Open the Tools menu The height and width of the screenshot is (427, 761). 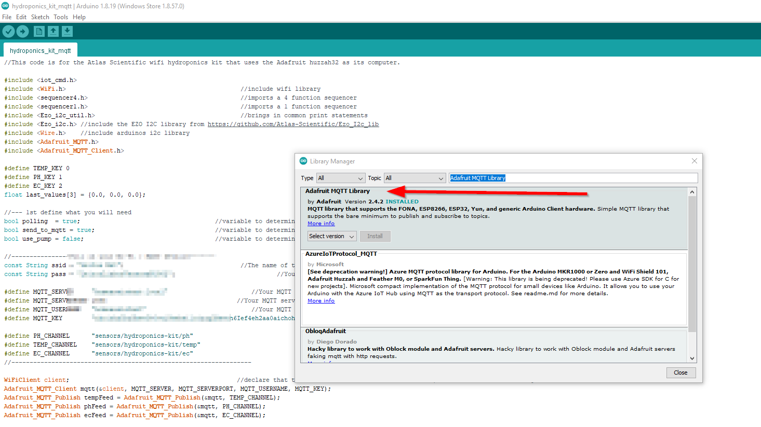61,17
